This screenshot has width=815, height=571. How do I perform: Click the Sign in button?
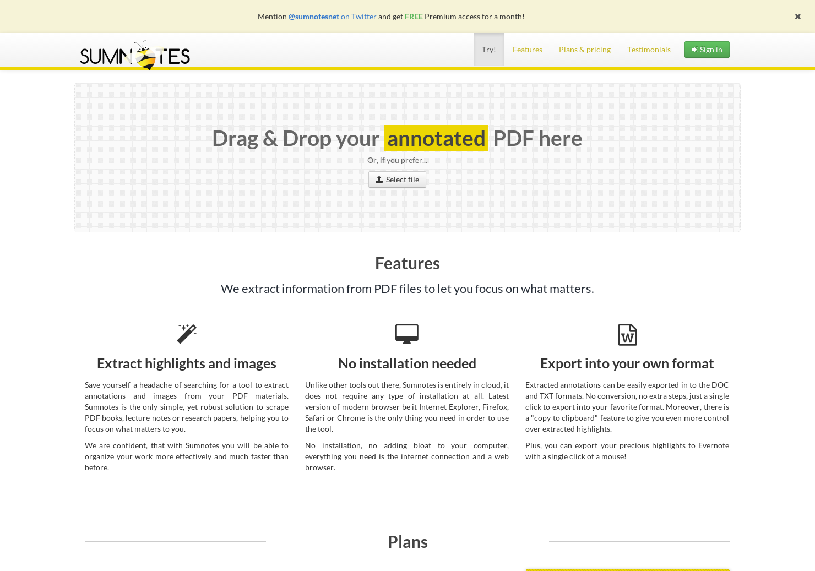coord(707,49)
